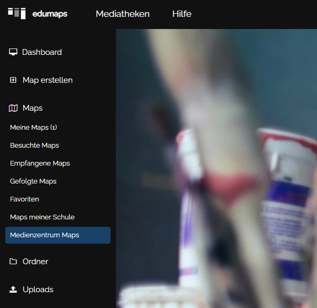
Task: Collapse the Maps section
Action: point(33,108)
